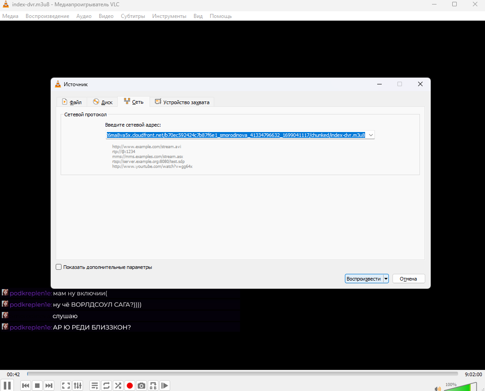Image resolution: width=485 pixels, height=391 pixels.
Task: Minimize the VLC main window
Action: pyautogui.click(x=434, y=4)
